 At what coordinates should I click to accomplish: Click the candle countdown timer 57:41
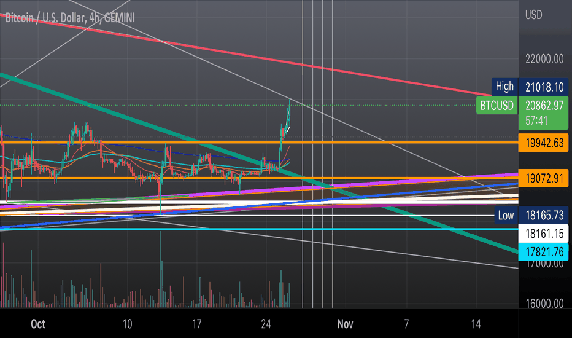pyautogui.click(x=536, y=120)
